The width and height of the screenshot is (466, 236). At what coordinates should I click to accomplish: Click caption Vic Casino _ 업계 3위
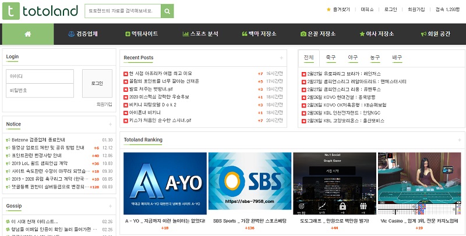[419, 221]
